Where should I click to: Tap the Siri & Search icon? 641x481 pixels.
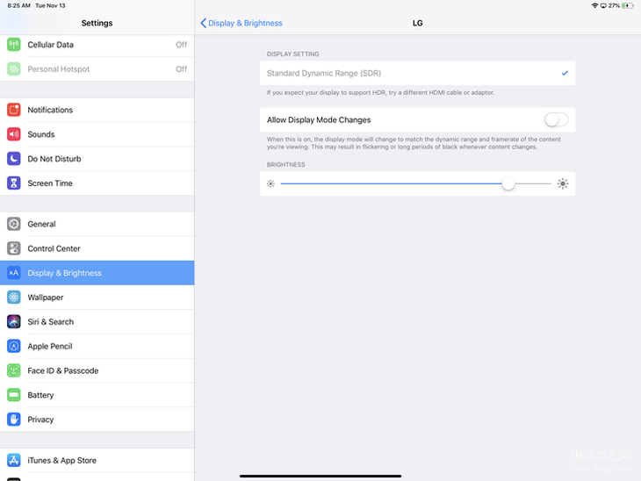point(14,322)
